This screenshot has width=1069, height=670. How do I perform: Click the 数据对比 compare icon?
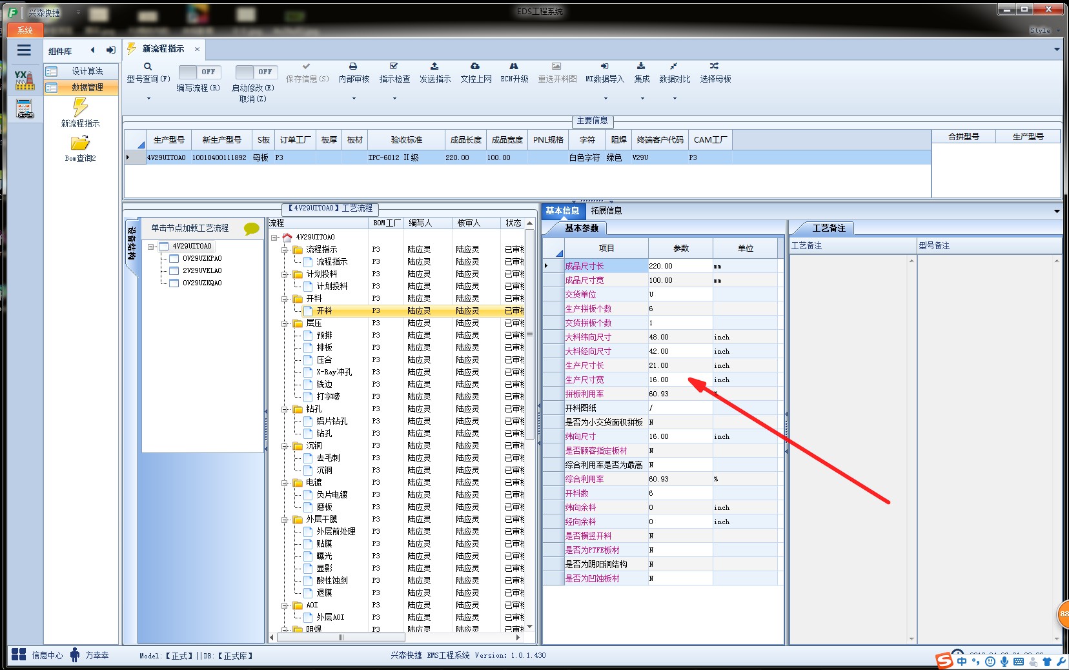pyautogui.click(x=674, y=66)
